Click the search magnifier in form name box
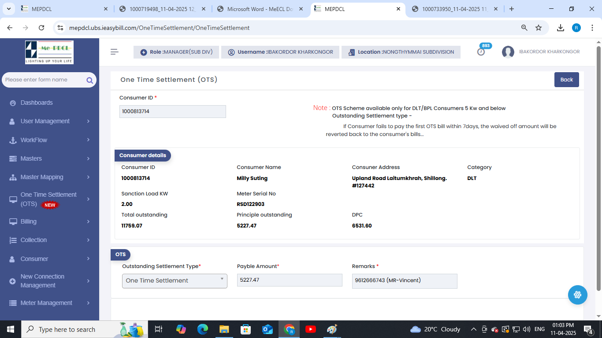 [89, 80]
